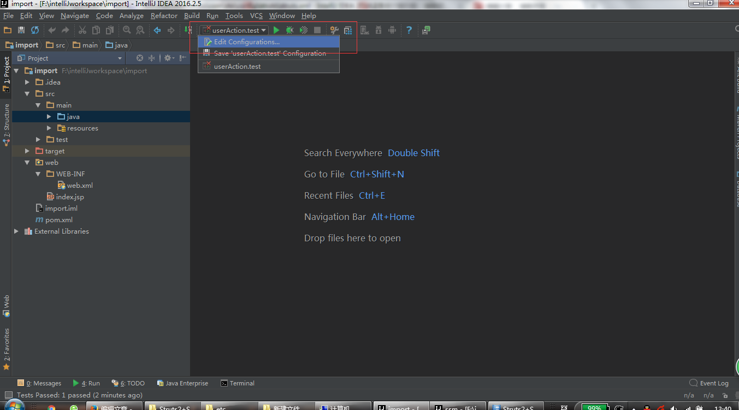Screen dimensions: 739x410
Task: Open the Project panel gear settings
Action: (168, 58)
